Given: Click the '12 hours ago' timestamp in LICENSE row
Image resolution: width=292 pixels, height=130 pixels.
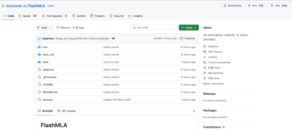Looking at the screenshot, I should (x=188, y=85).
